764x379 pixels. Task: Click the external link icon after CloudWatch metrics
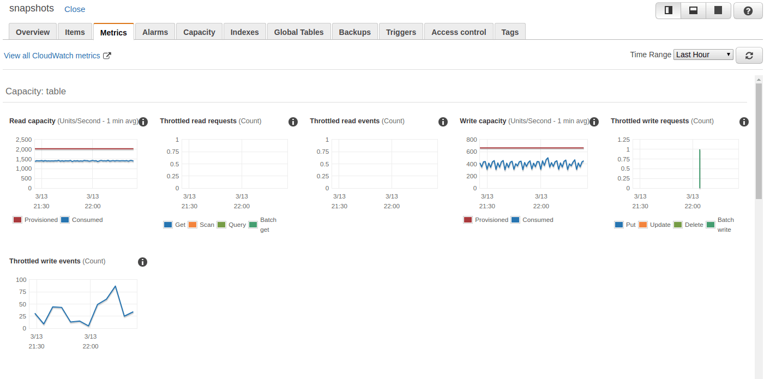click(x=107, y=55)
